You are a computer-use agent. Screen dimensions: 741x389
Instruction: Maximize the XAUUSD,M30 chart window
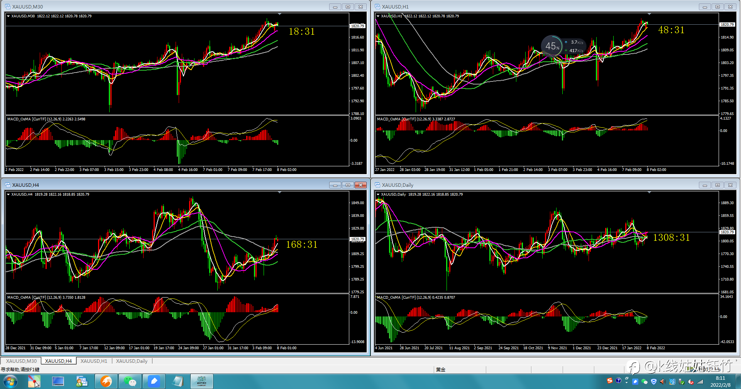coord(348,7)
